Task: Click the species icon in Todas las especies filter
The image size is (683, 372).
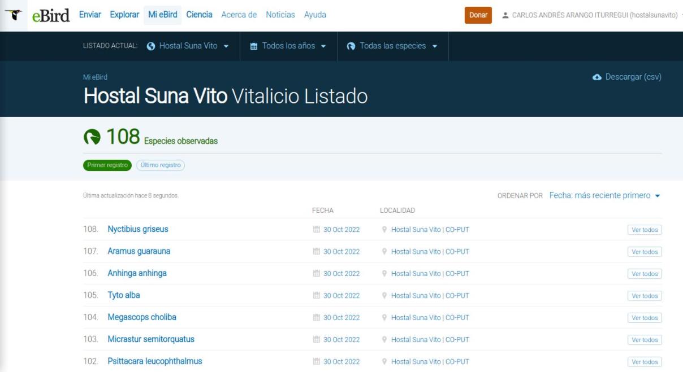Action: (x=351, y=46)
